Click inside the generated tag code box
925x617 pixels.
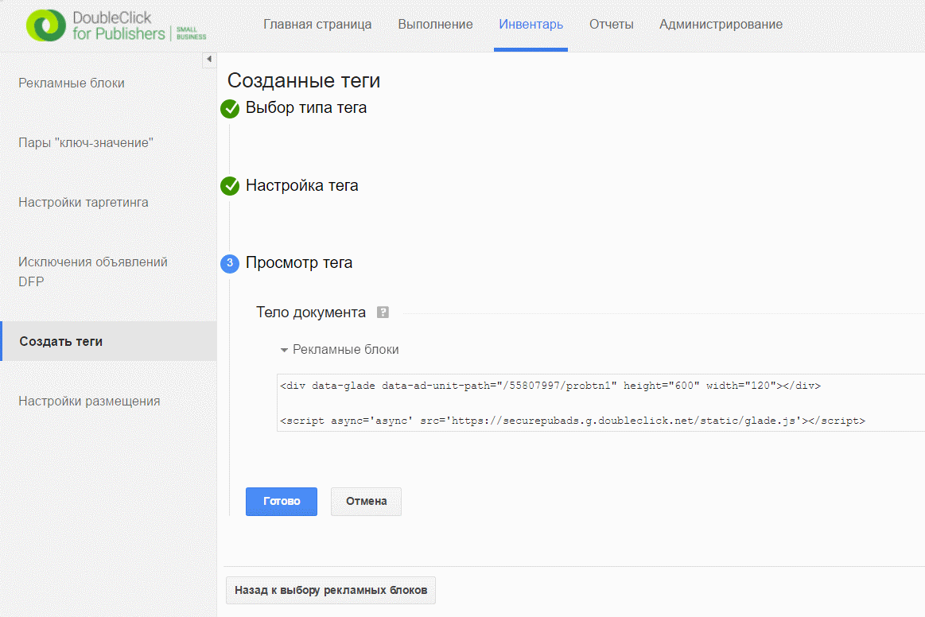coord(600,403)
